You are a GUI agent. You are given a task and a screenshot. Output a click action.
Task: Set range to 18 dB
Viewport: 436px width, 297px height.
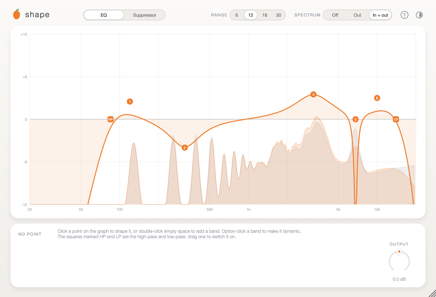[x=264, y=15]
